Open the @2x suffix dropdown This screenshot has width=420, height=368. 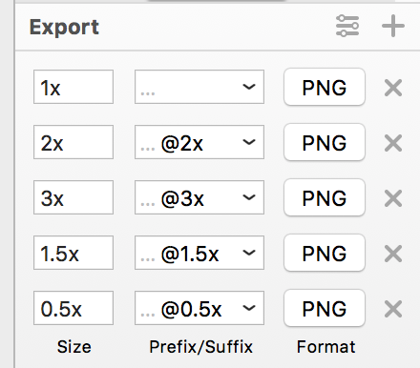[x=249, y=142]
